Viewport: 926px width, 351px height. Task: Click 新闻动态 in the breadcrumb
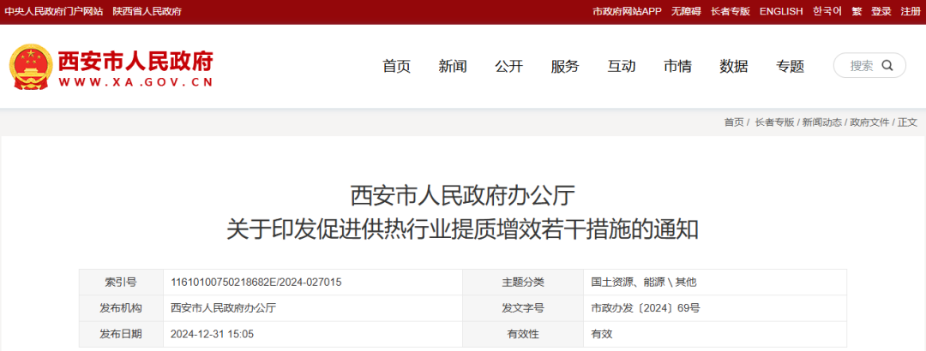coord(822,122)
